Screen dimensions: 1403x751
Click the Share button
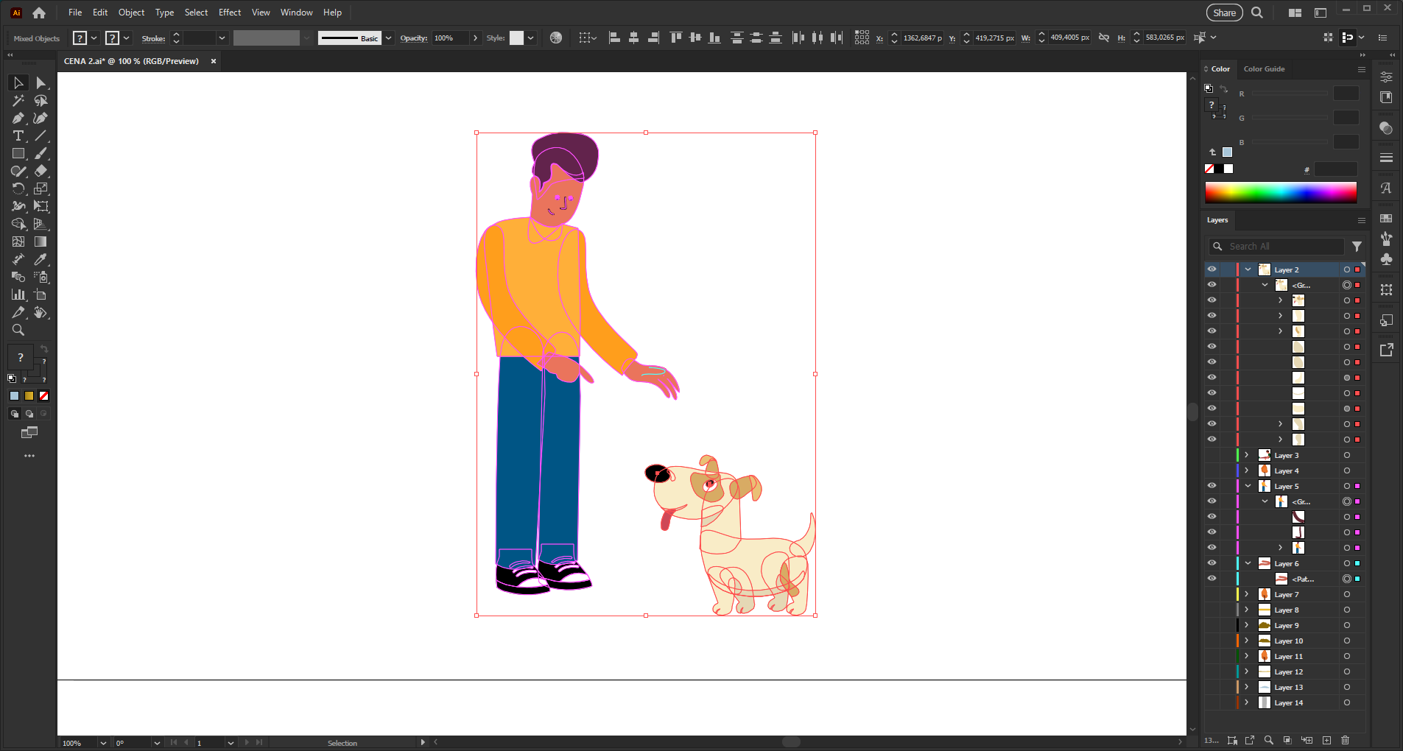point(1224,13)
